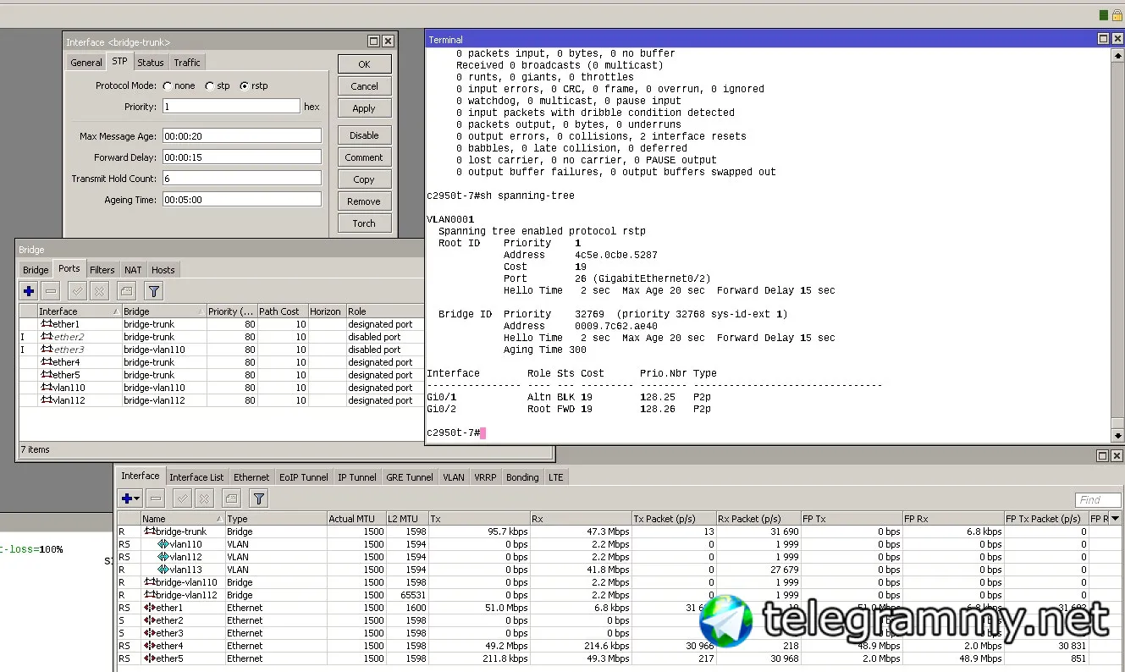This screenshot has width=1125, height=672.
Task: Select ether1 row in Bridge ports table
Action: [221, 324]
